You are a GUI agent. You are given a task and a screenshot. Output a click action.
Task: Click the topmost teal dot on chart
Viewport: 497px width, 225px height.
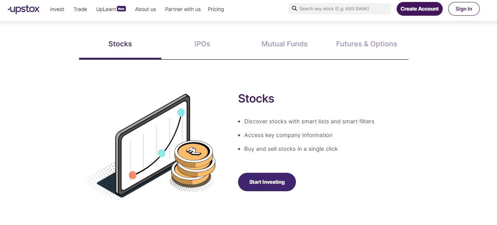[181, 112]
